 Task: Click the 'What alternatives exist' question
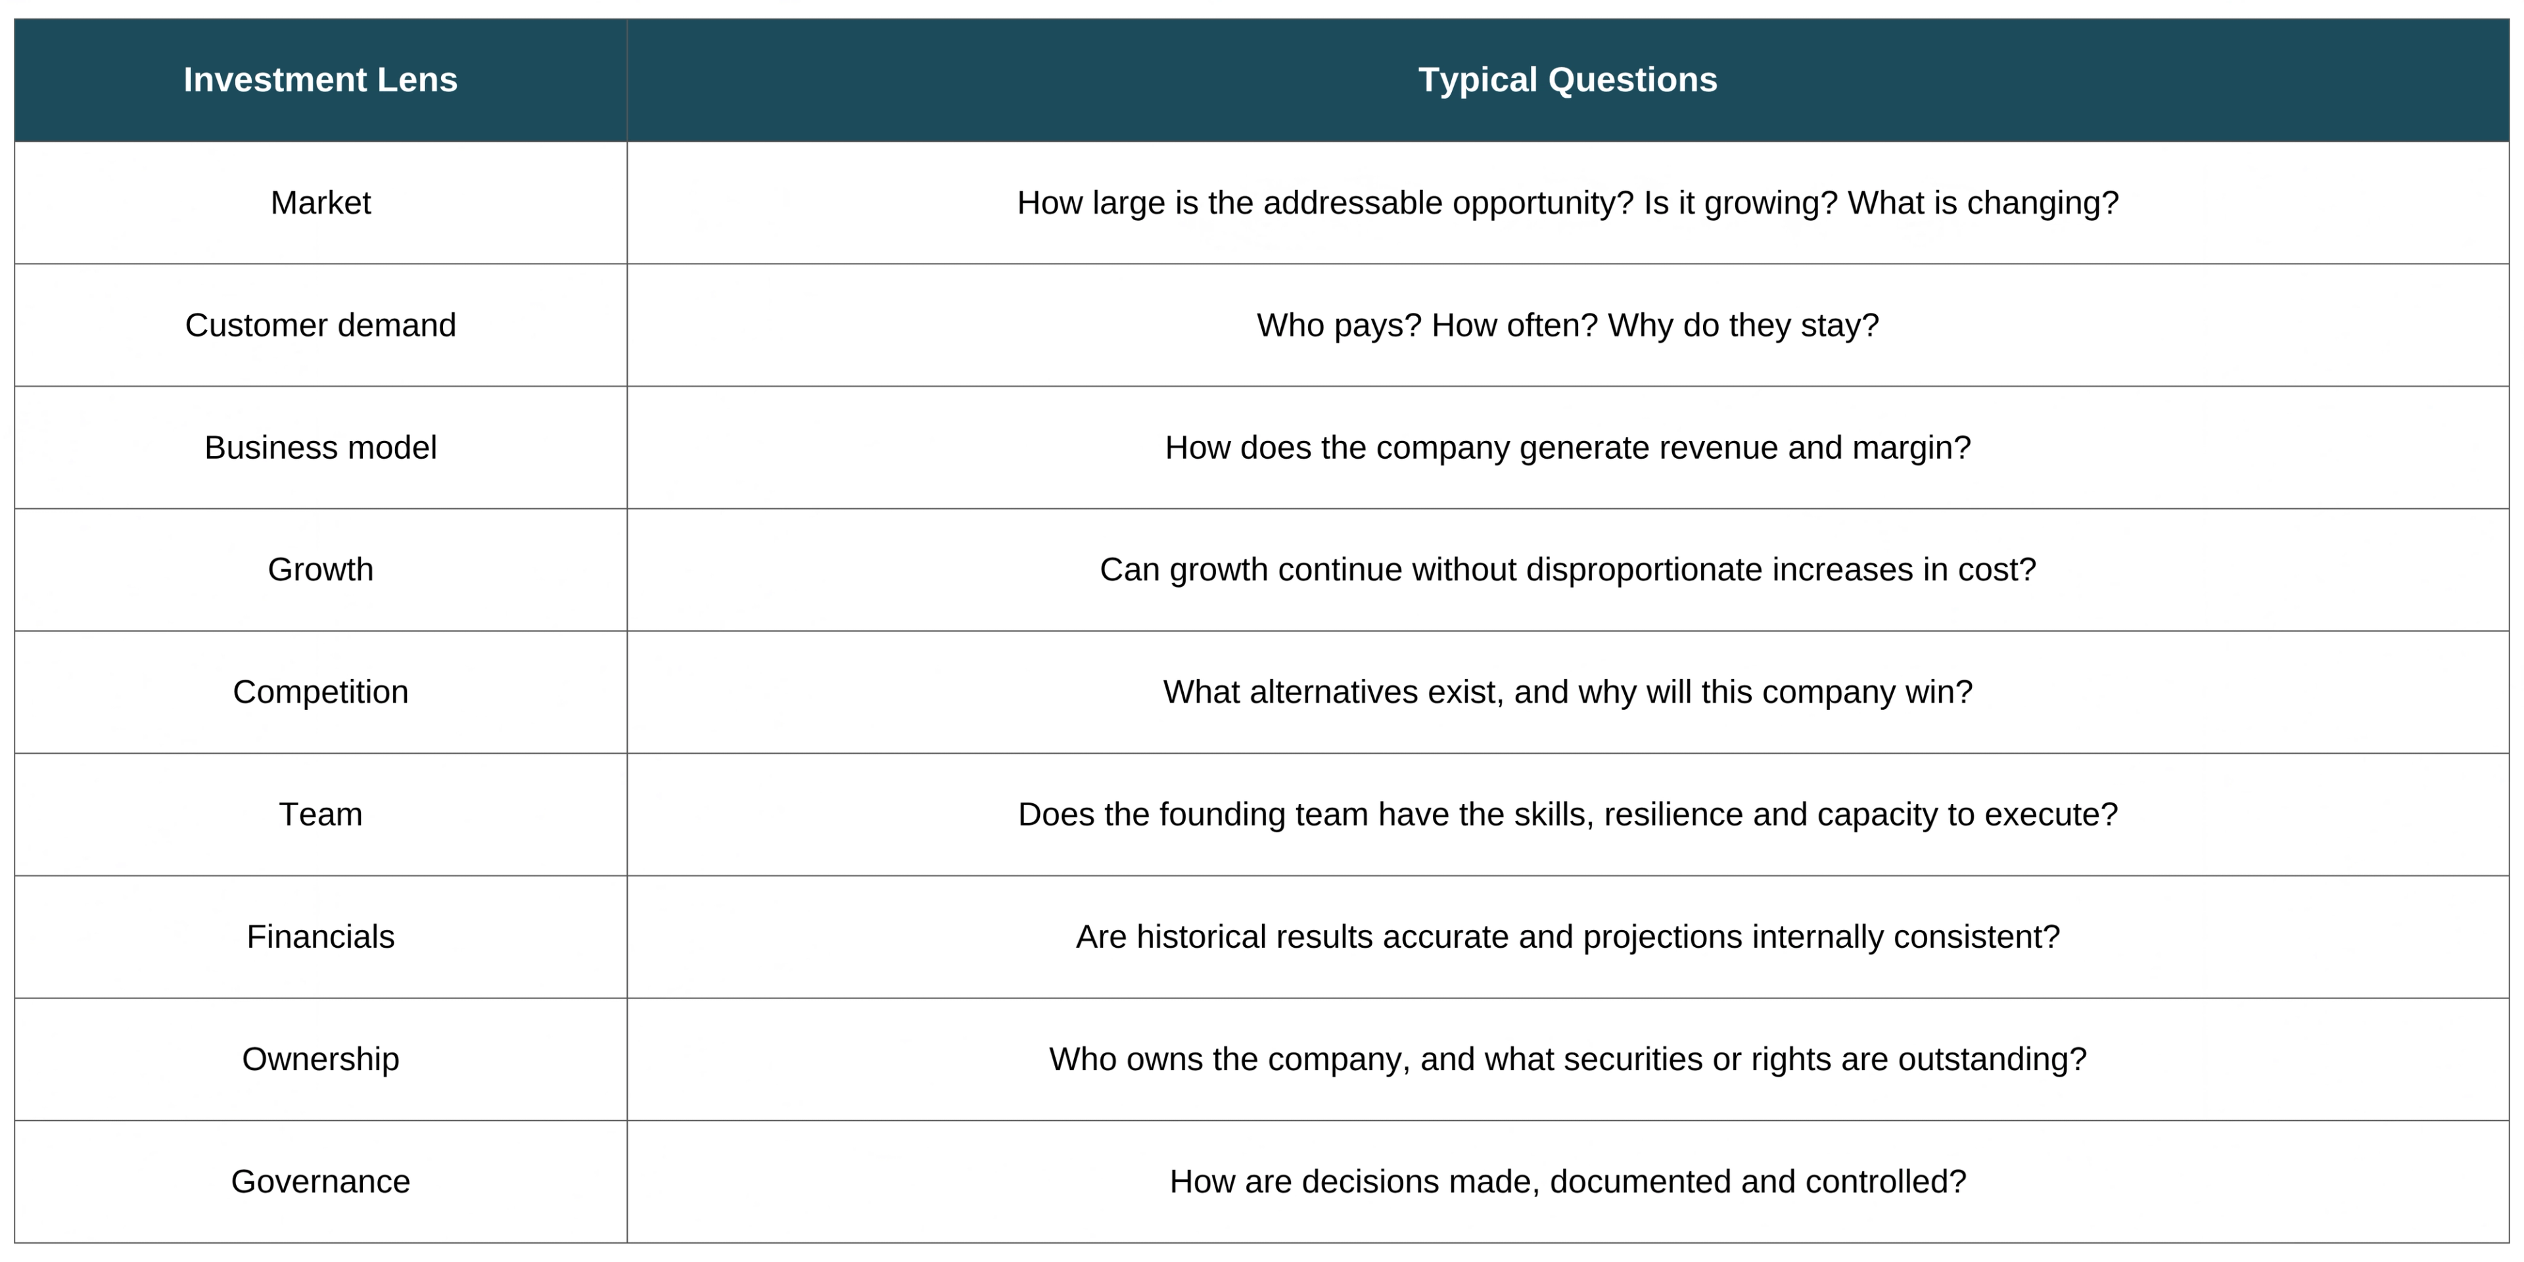(1568, 693)
